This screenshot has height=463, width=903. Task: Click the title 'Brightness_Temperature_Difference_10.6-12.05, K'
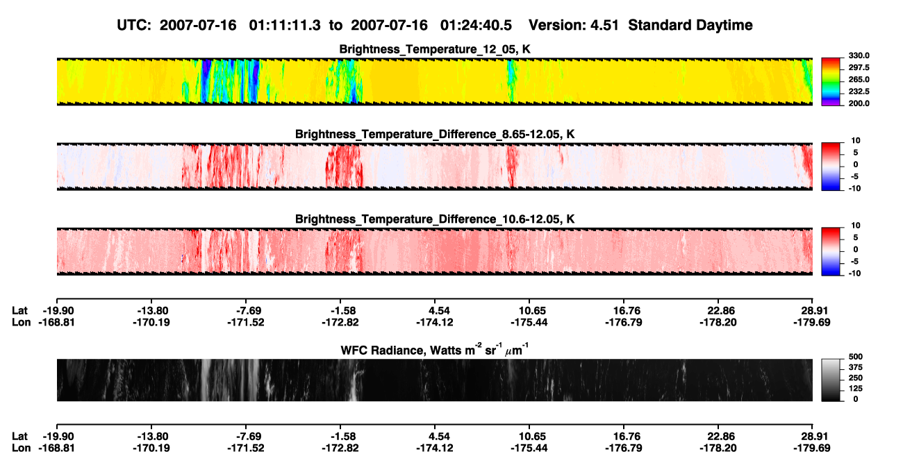(435, 219)
